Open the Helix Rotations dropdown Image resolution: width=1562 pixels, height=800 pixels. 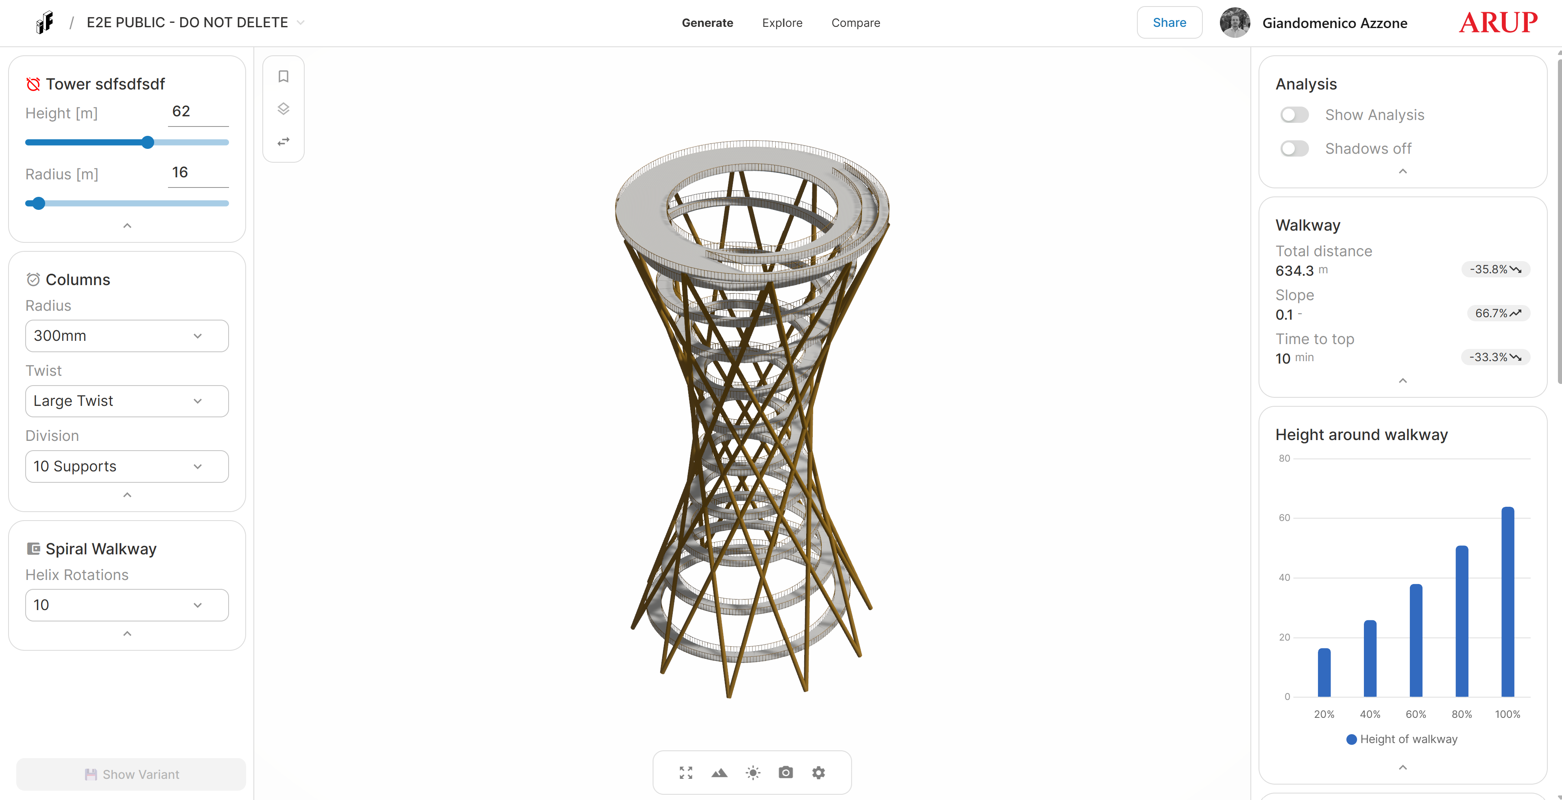(x=127, y=605)
